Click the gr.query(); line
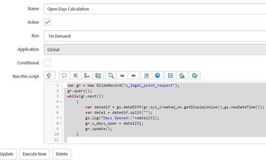This screenshot has height=167, width=266. (79, 91)
